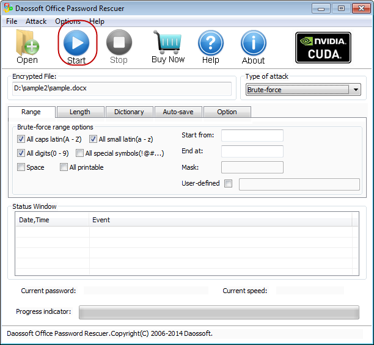Switch to the Option tab

(x=227, y=112)
